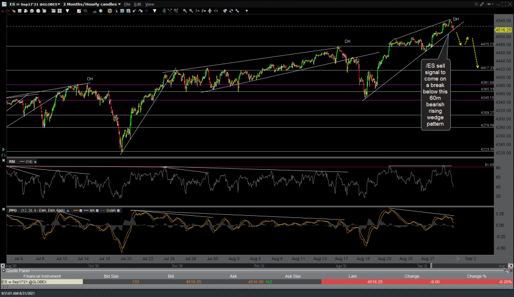Image resolution: width=514 pixels, height=297 pixels.
Task: Click the redo arrow icon
Action: tap(141, 11)
